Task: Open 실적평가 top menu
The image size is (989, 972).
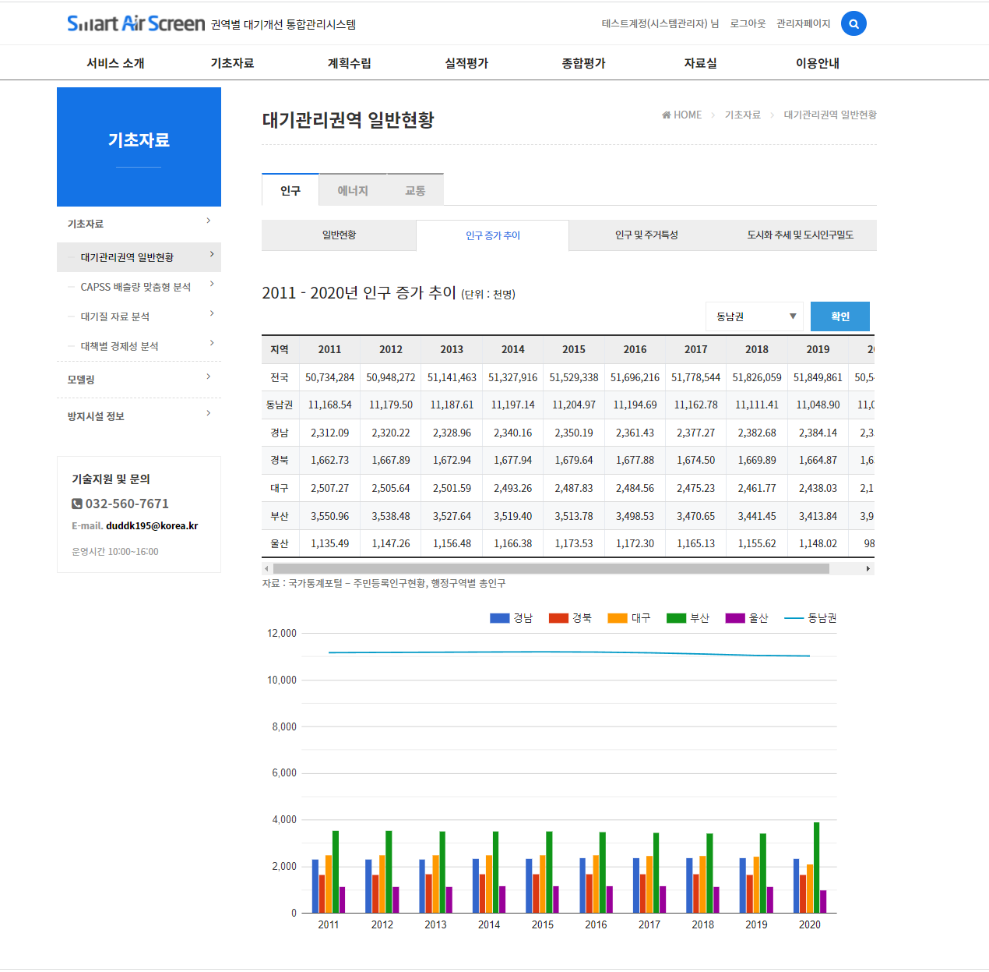Action: pyautogui.click(x=466, y=63)
